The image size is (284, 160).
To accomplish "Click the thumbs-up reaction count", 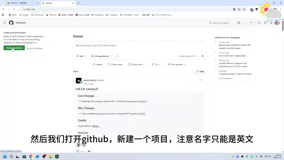I will (83, 151).
